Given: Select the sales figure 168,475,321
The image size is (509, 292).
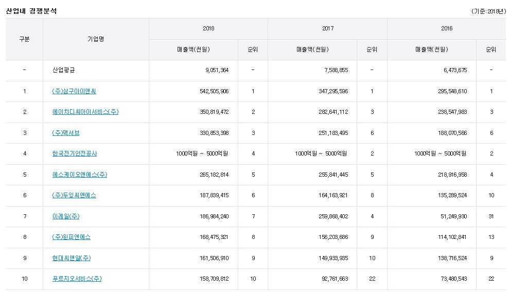Looking at the screenshot, I should (214, 237).
